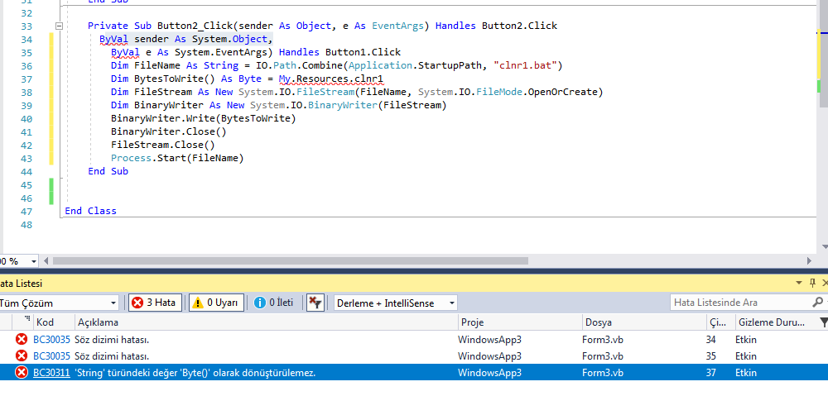828x396 pixels.
Task: Click the search magnifier icon in error list
Action: pos(817,303)
